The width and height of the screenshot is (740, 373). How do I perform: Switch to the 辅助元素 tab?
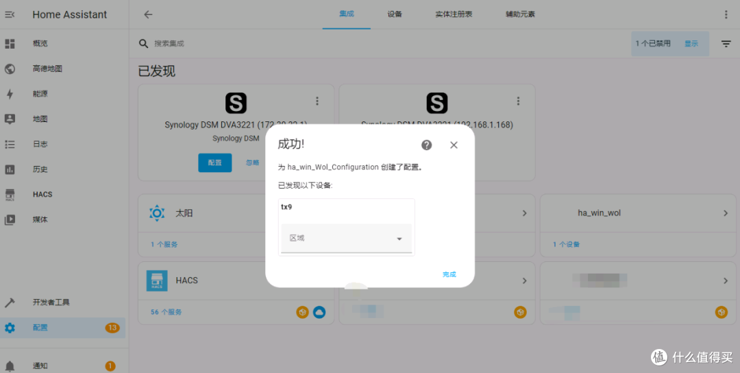[520, 14]
